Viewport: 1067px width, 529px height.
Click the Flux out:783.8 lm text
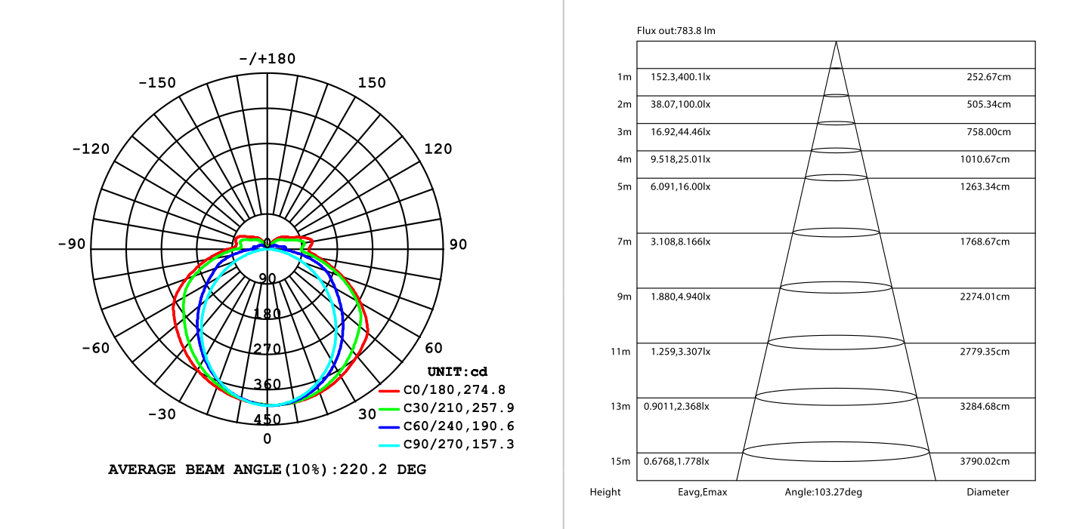coord(676,31)
